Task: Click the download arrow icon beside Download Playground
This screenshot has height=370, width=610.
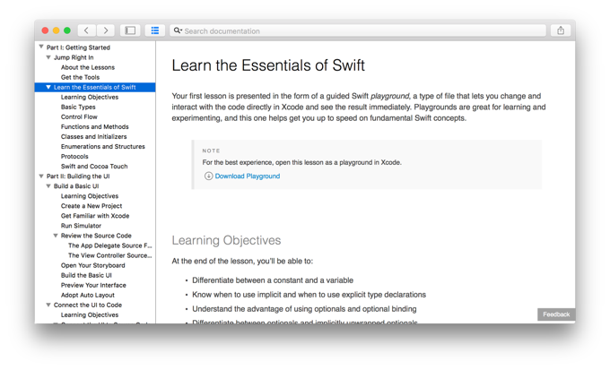Action: click(x=208, y=176)
